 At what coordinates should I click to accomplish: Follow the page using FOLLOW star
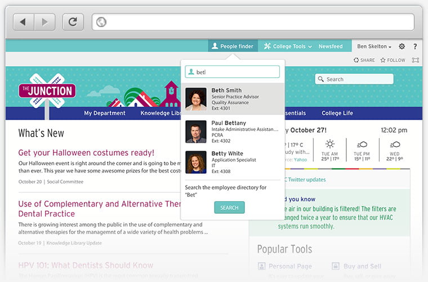[x=393, y=60]
